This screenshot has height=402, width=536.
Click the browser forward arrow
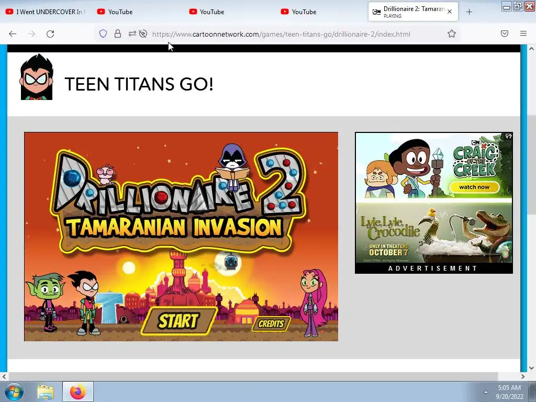[31, 34]
